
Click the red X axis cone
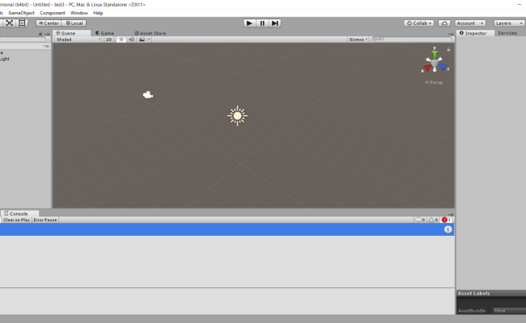click(427, 69)
